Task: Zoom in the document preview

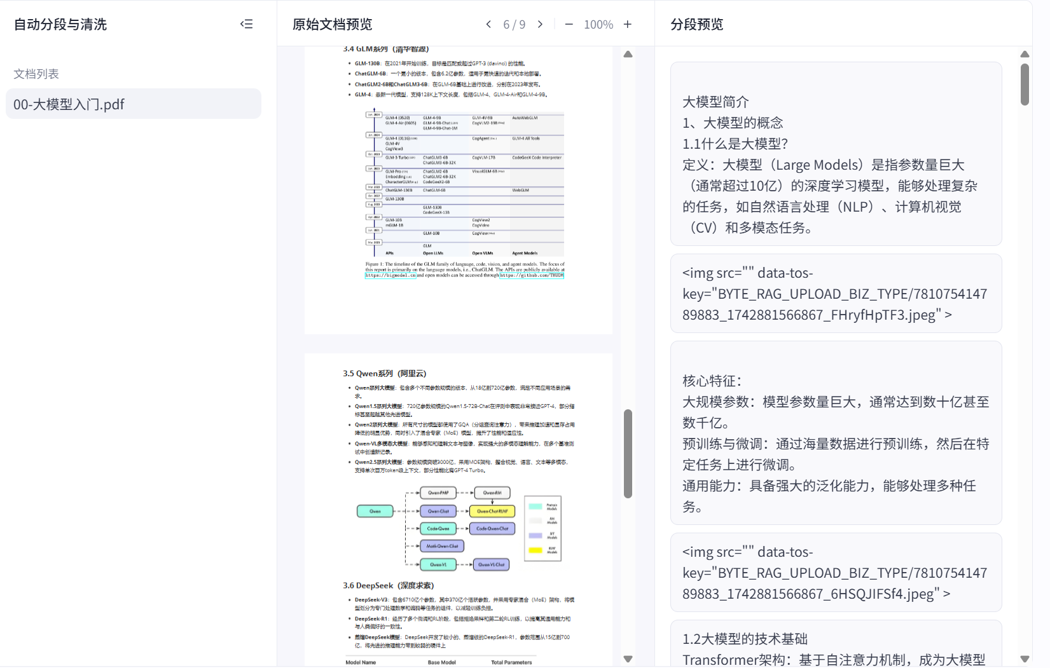Action: coord(628,24)
